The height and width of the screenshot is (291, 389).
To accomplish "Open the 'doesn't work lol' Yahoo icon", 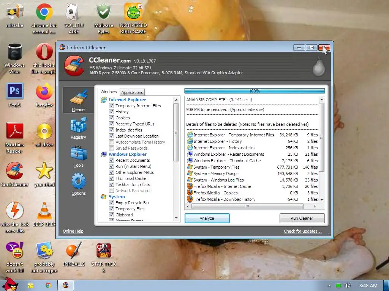I will tap(15, 258).
